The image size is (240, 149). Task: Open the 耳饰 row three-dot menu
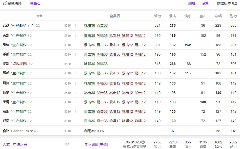coord(75,83)
